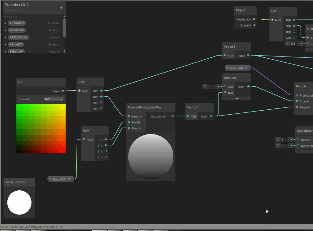Click the UV node color gradient preview
This screenshot has width=313, height=231.
click(x=41, y=128)
